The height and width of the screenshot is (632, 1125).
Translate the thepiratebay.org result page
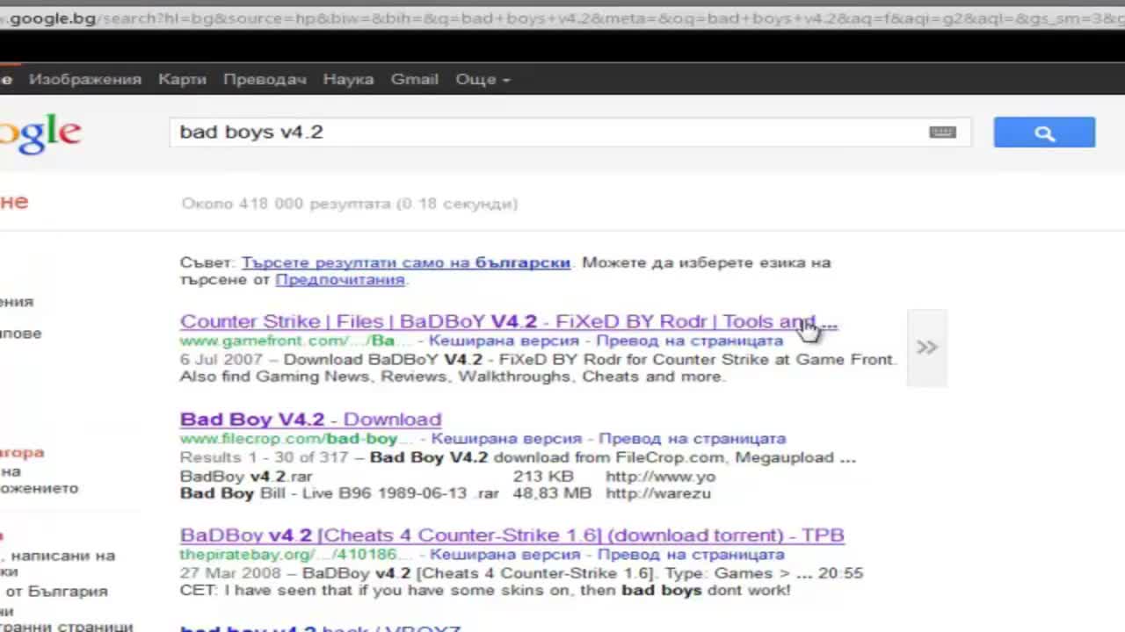pos(691,555)
